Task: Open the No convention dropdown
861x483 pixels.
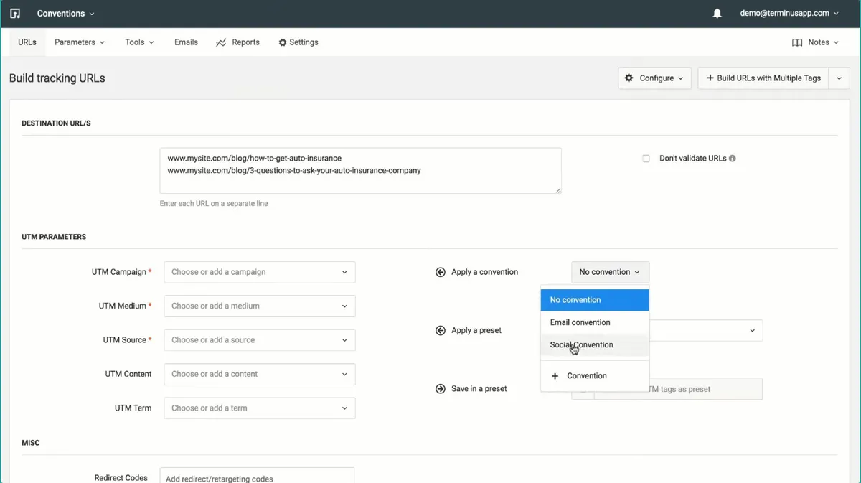Action: pos(610,272)
